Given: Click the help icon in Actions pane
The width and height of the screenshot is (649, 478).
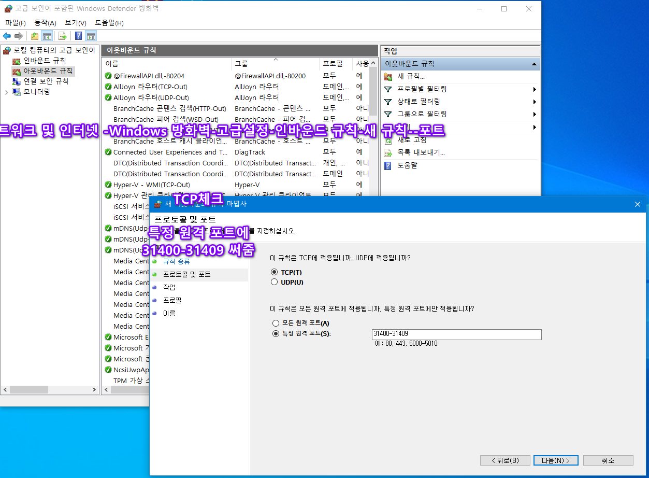Looking at the screenshot, I should [388, 165].
